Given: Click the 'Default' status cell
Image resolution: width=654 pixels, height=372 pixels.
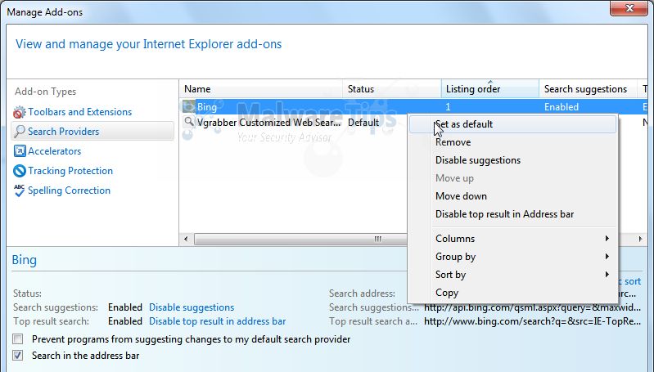Looking at the screenshot, I should click(363, 123).
